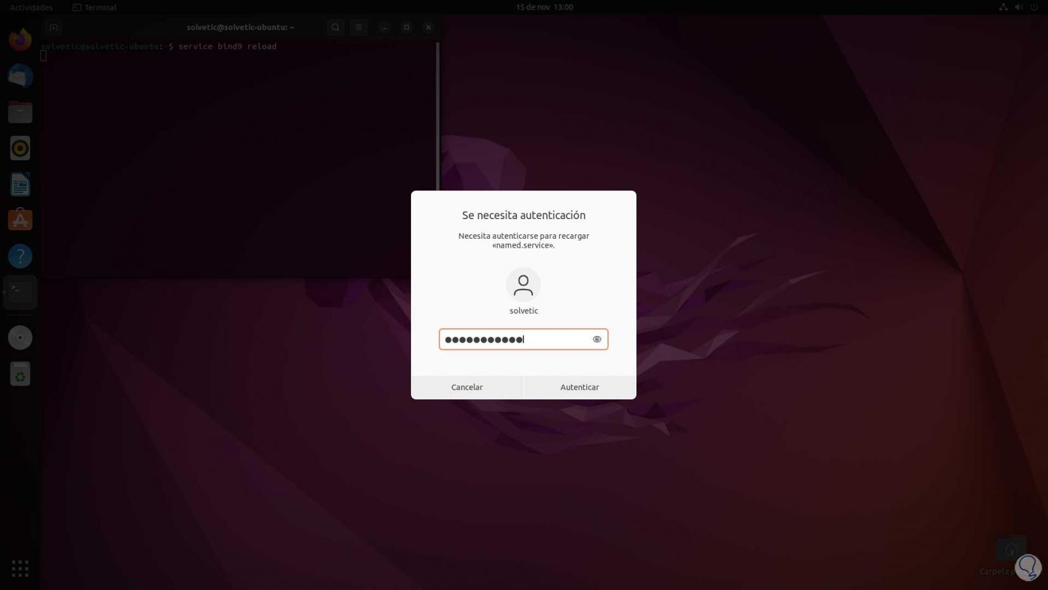Click the terminal title solvetic@solvetic-ubuntu
This screenshot has width=1048, height=590.
pyautogui.click(x=241, y=27)
